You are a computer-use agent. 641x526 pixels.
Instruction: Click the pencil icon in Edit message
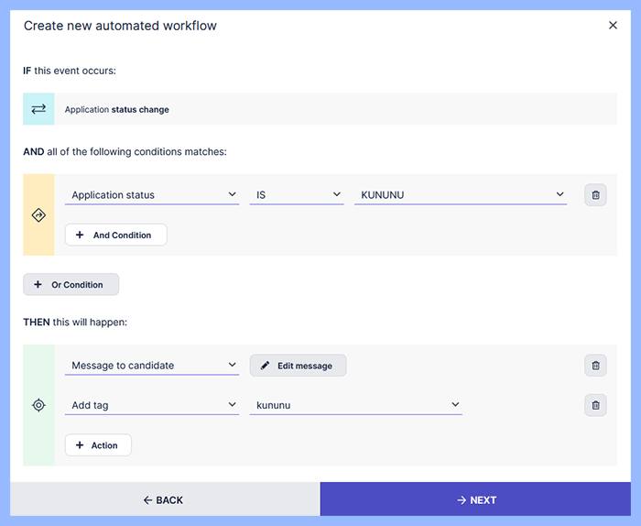(x=266, y=366)
